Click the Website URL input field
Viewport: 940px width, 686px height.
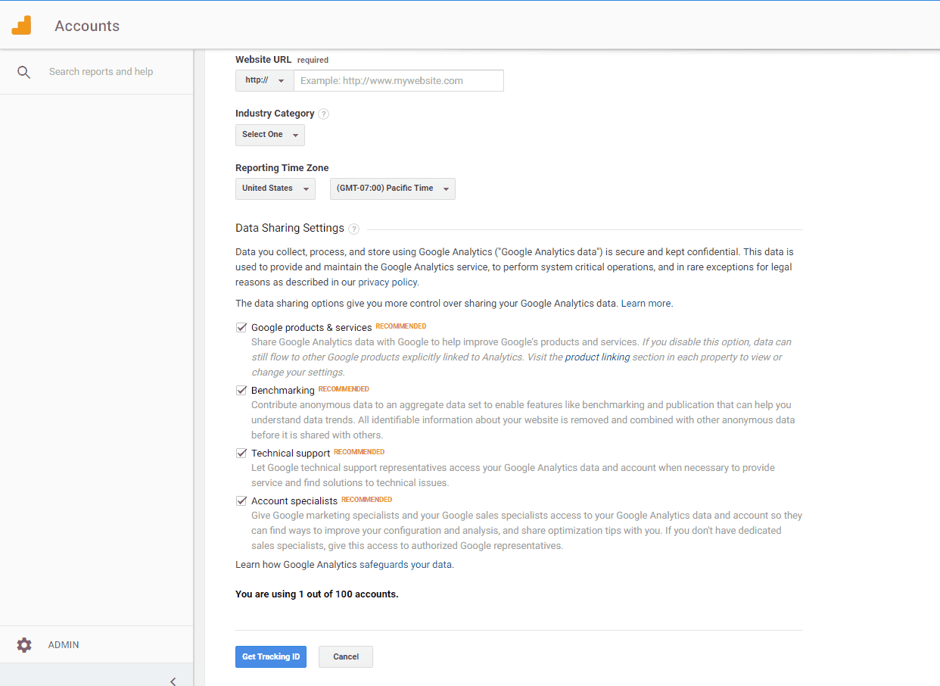[399, 80]
